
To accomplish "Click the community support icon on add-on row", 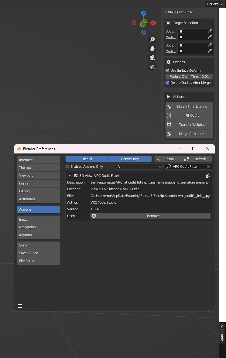I will pos(207,176).
